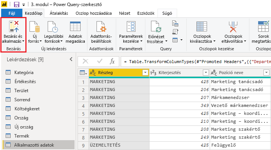The height and width of the screenshot is (150, 271).
Task: Select row number 5 header
Action: [x=83, y=114]
